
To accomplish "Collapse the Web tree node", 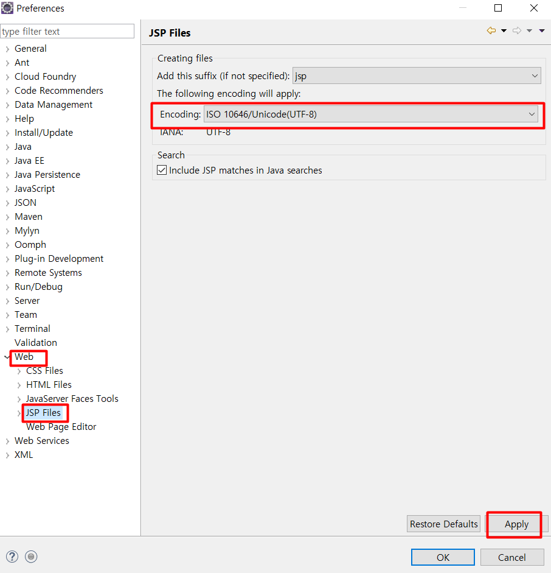I will coord(7,357).
